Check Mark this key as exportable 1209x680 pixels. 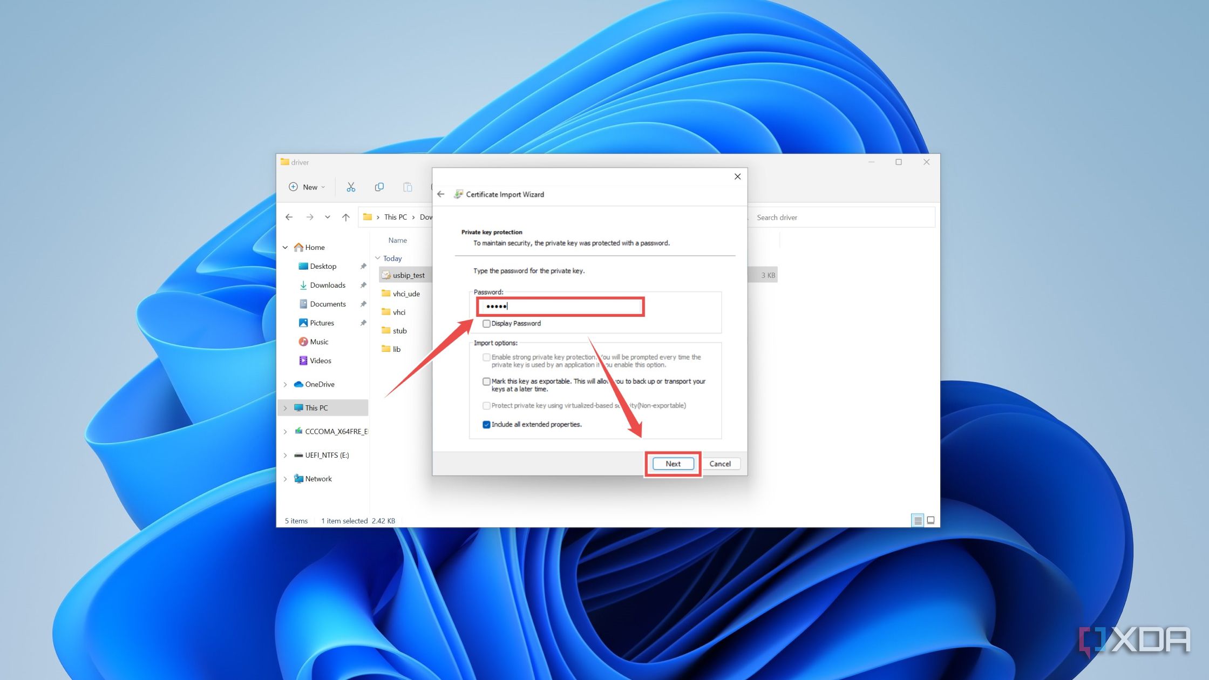(x=486, y=382)
